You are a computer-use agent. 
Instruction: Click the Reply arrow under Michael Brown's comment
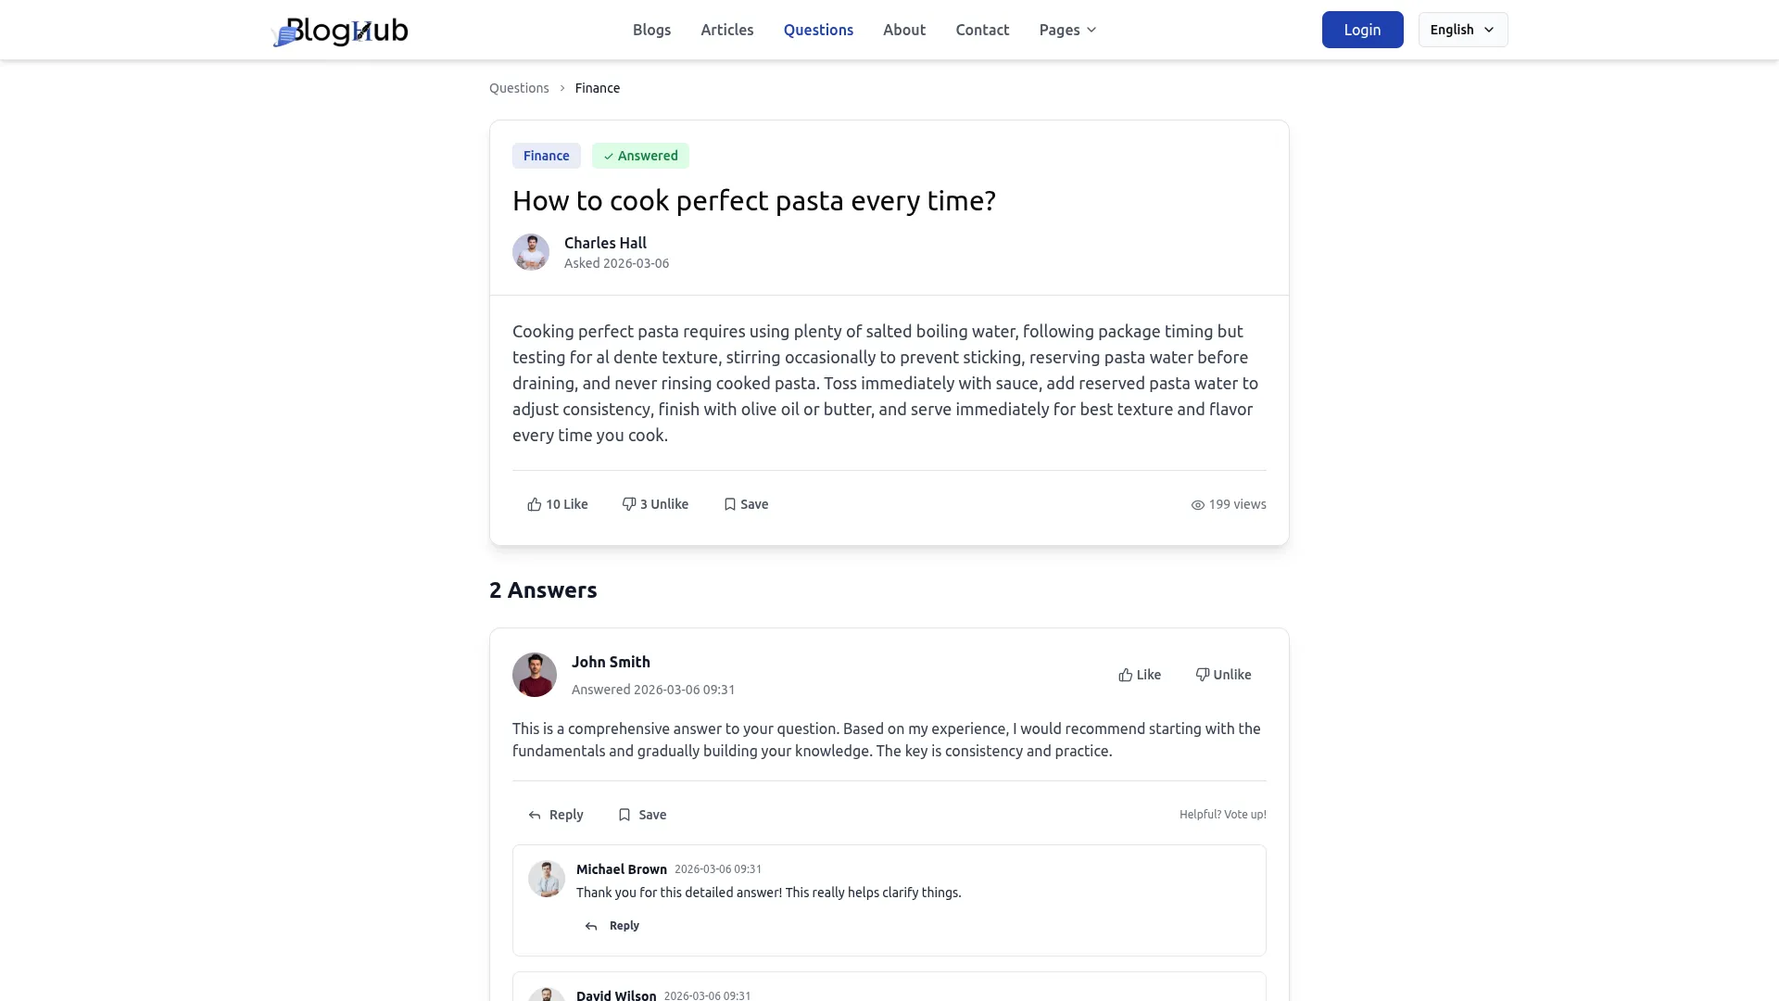591,925
